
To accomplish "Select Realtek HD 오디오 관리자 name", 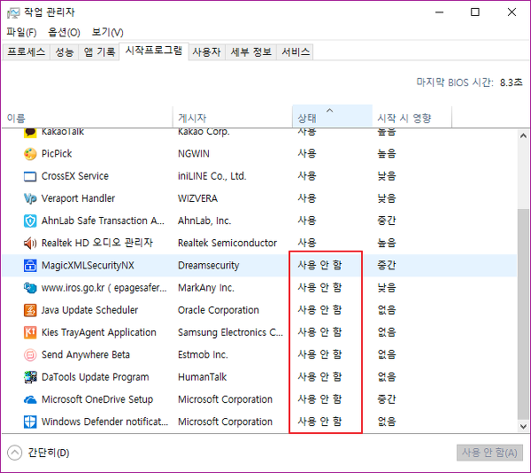I will point(97,243).
